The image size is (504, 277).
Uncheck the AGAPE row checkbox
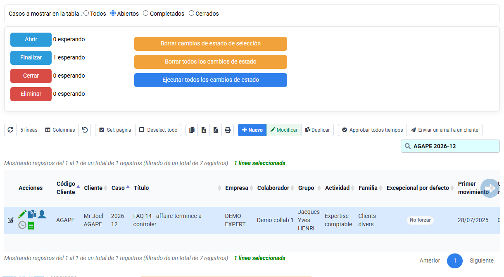coord(11,220)
